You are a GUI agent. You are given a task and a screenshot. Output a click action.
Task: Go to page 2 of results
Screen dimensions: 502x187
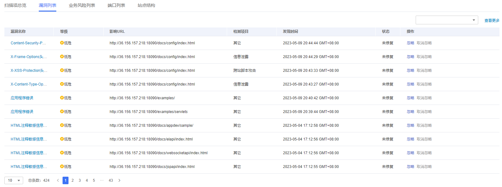point(73,180)
